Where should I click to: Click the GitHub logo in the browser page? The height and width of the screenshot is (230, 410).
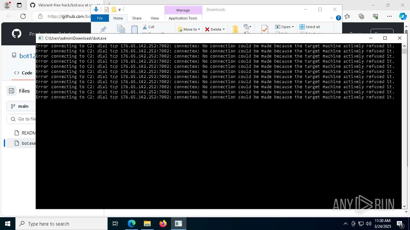(x=17, y=34)
